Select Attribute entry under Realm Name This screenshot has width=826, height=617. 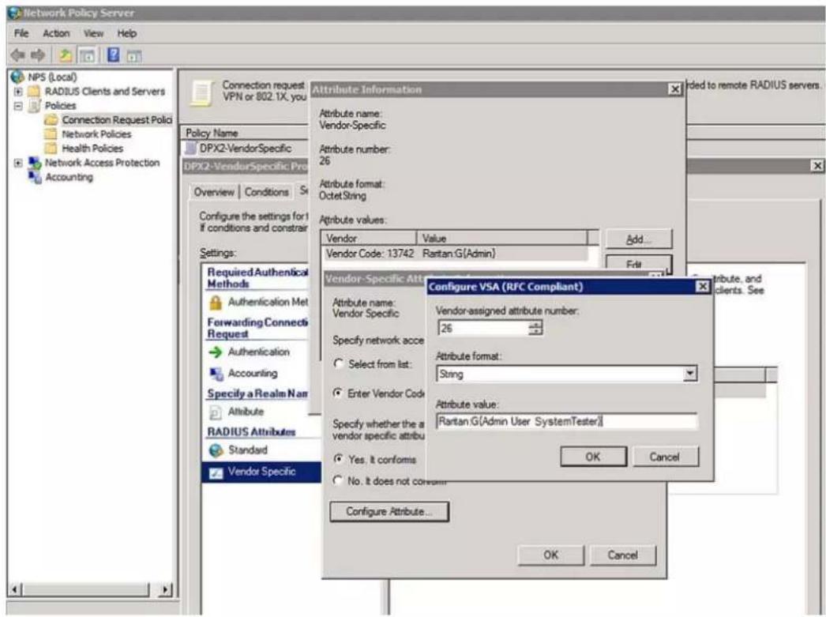tap(237, 412)
